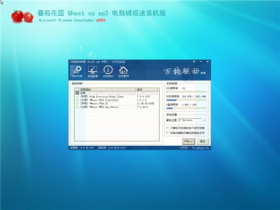Click the 退出 exit button

click(203, 141)
